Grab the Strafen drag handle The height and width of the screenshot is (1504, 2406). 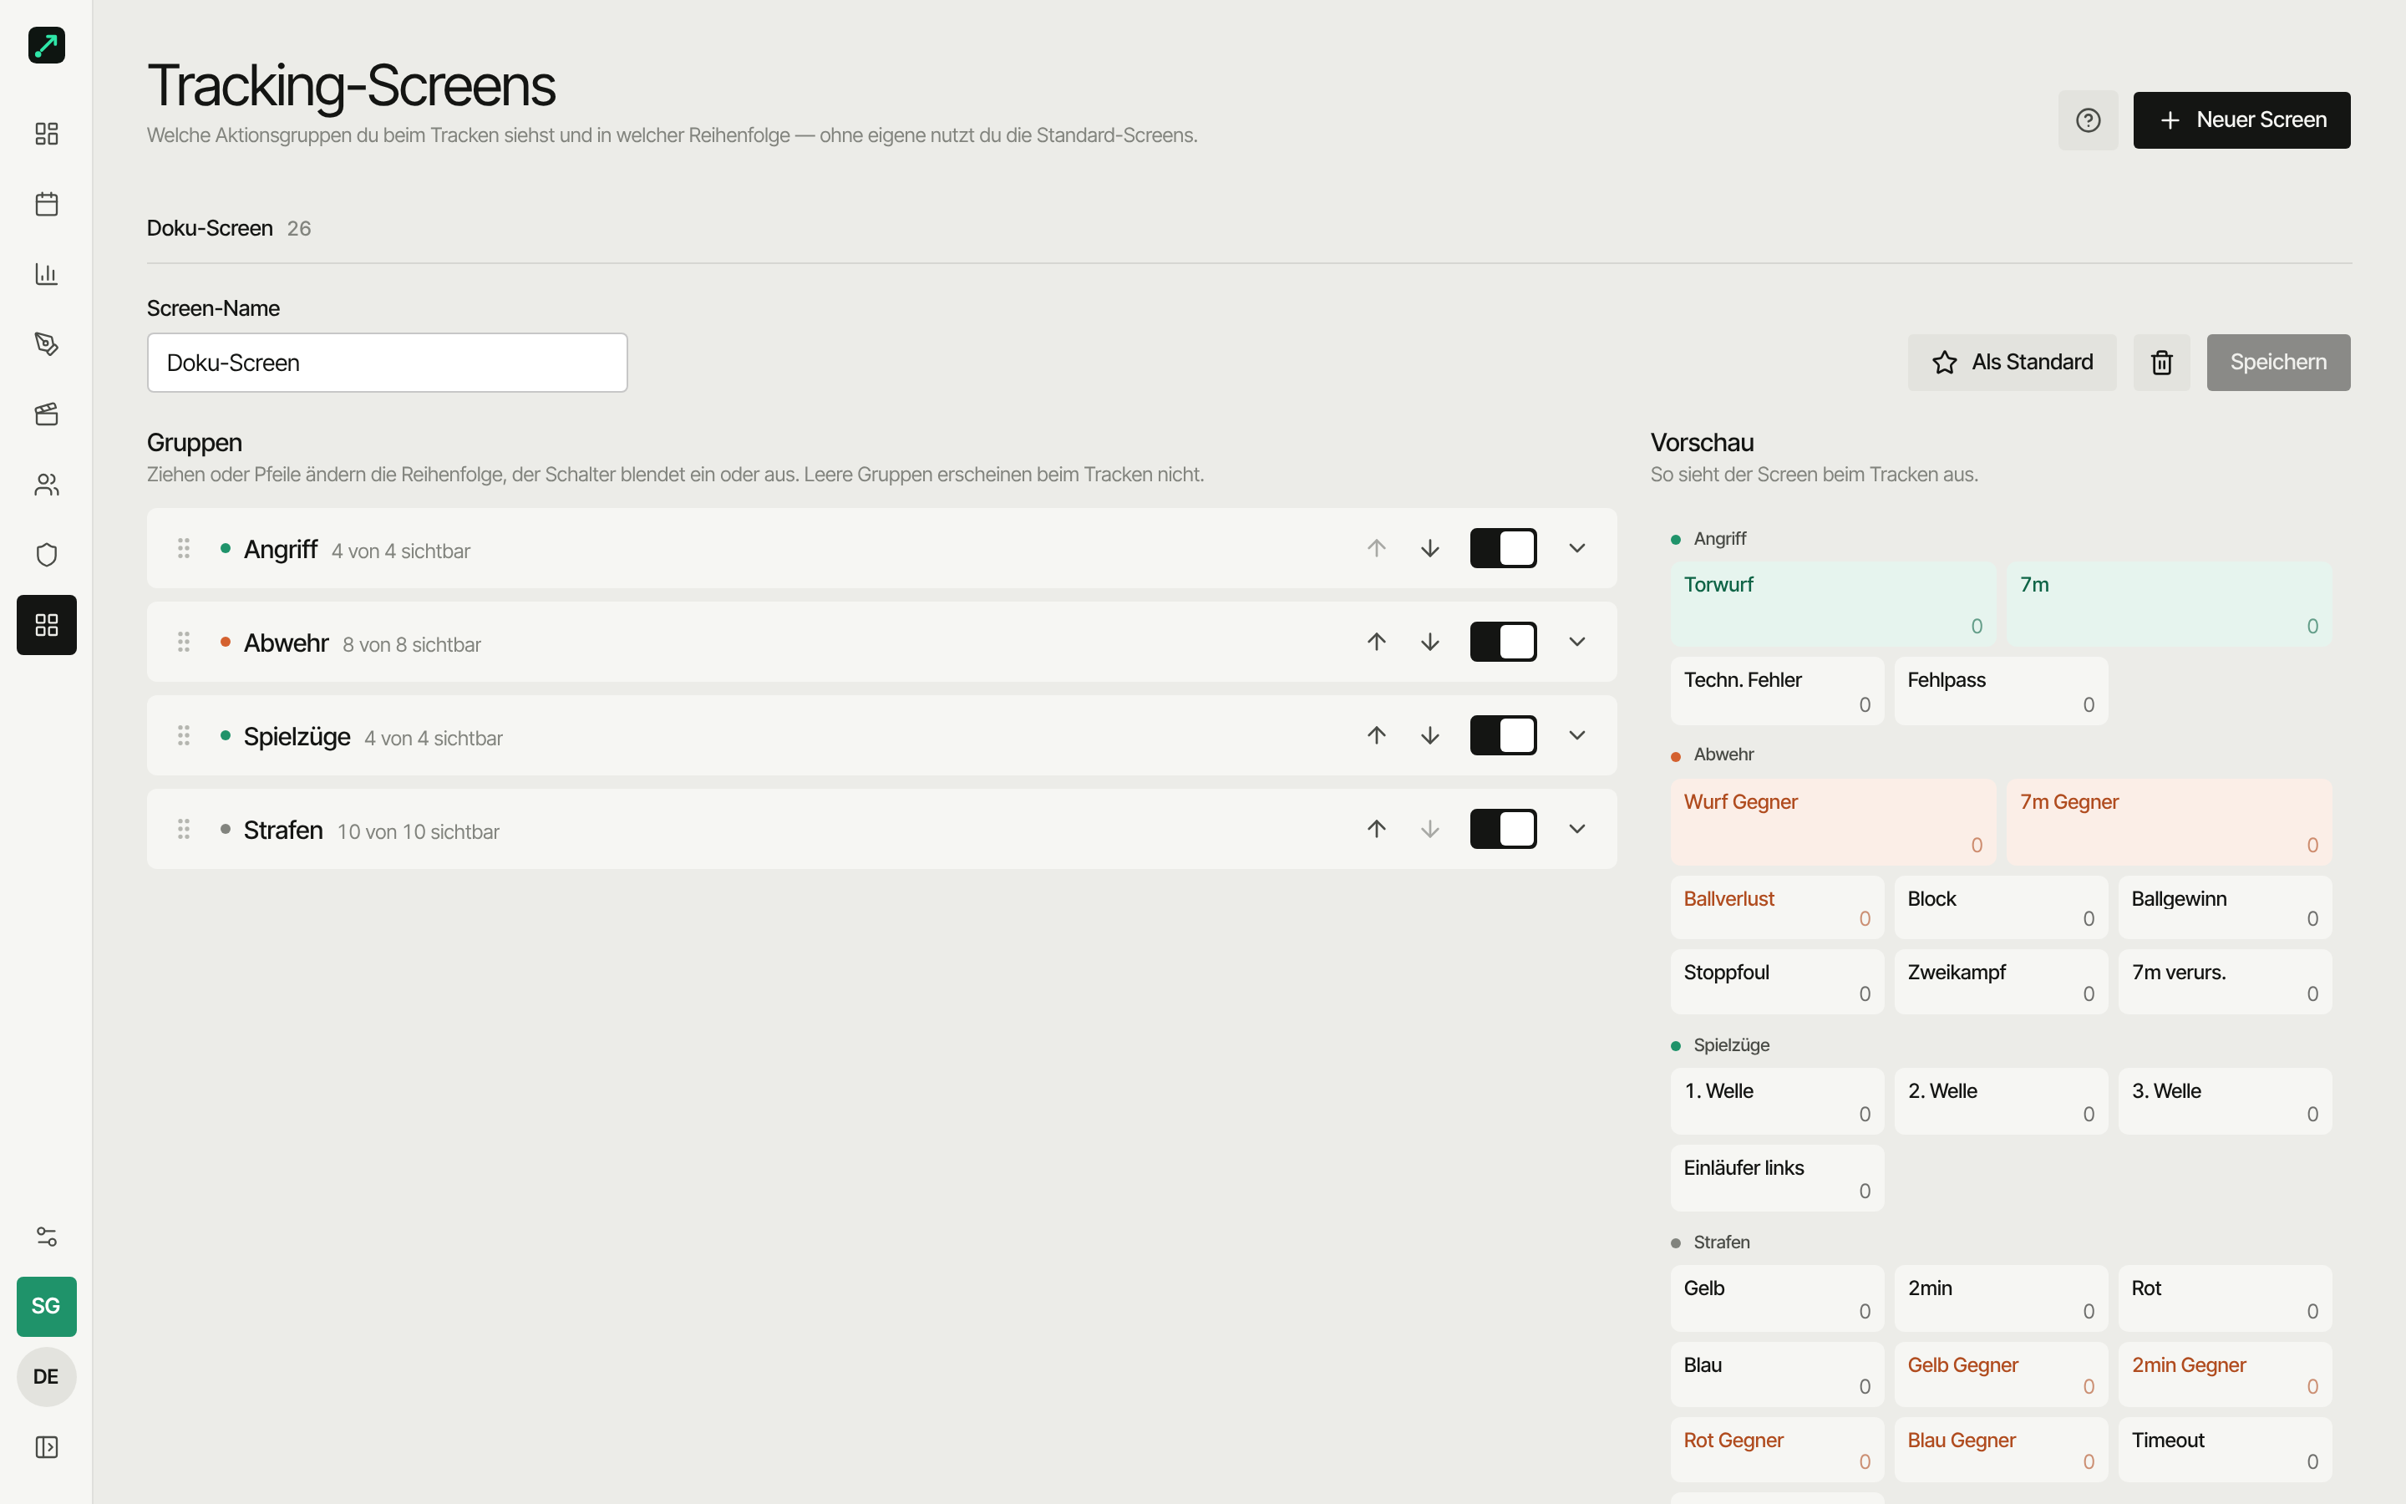pos(184,829)
